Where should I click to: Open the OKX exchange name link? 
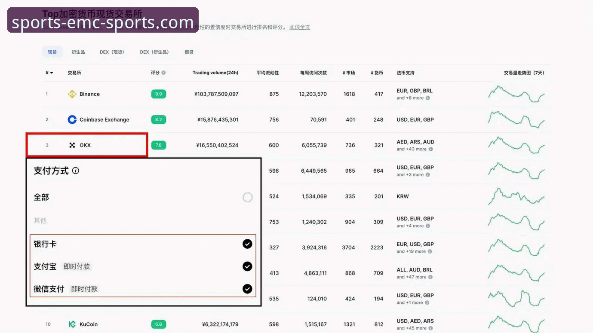85,145
